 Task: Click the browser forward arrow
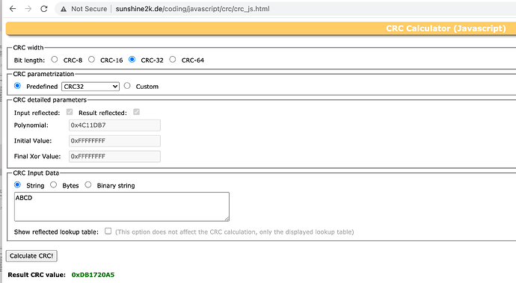(x=28, y=9)
